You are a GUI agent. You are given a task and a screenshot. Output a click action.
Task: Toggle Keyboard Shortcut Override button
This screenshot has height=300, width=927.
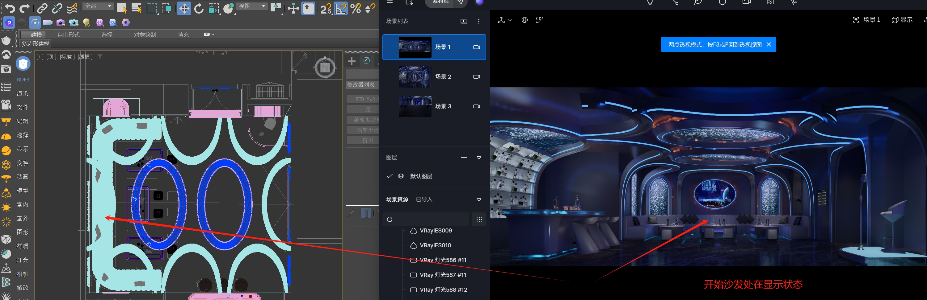(308, 8)
